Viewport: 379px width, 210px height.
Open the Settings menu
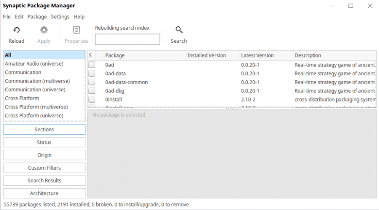(60, 17)
